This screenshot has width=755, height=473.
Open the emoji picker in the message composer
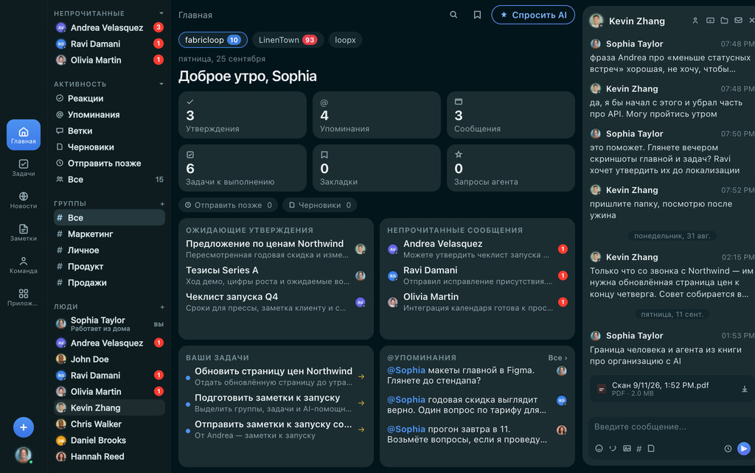click(x=599, y=449)
